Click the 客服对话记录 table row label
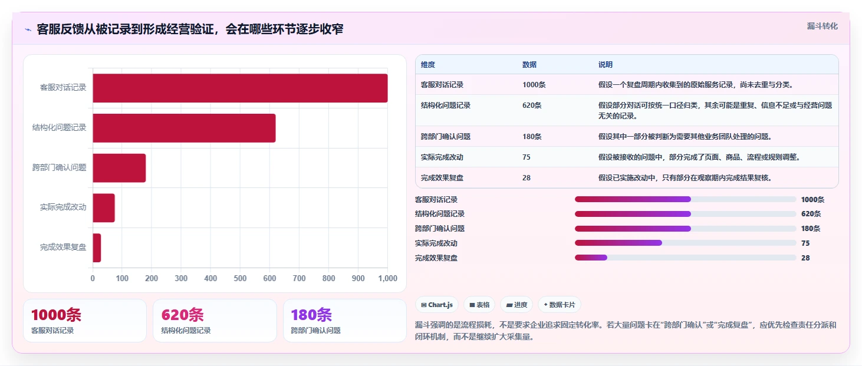This screenshot has height=366, width=862. [x=442, y=85]
